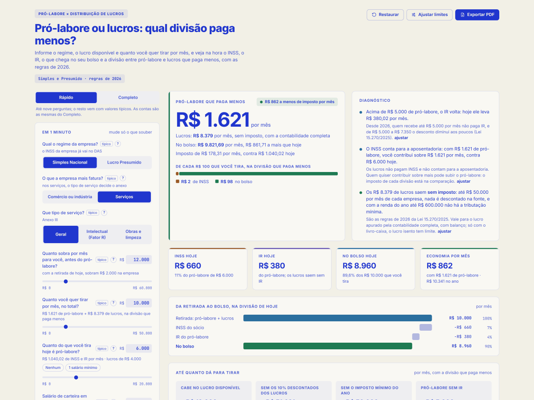Image resolution: width=534 pixels, height=400 pixels.
Task: Click the '-R$ 660' value in breakdown
Action: pyautogui.click(x=463, y=328)
